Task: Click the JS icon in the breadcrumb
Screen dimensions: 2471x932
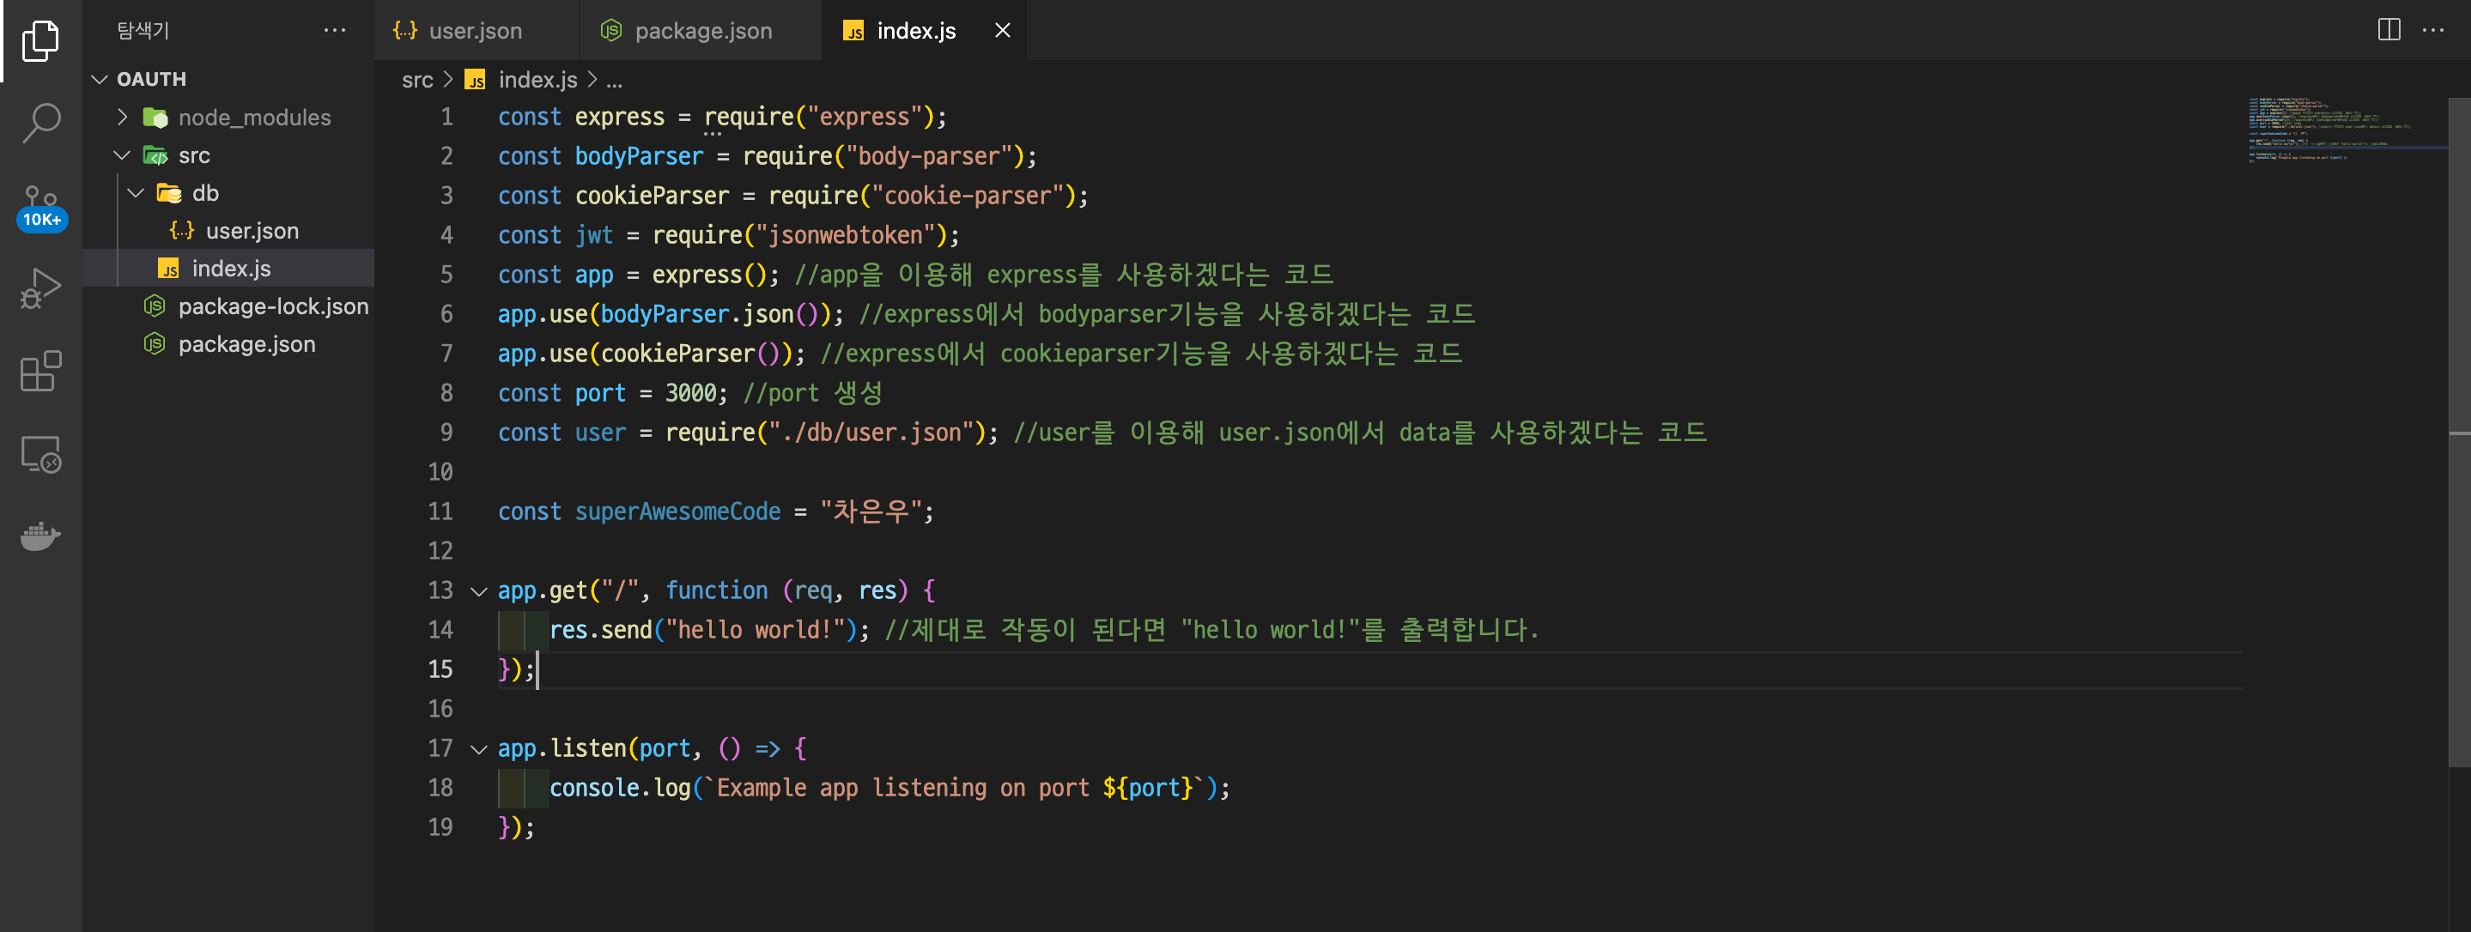Action: (x=475, y=80)
